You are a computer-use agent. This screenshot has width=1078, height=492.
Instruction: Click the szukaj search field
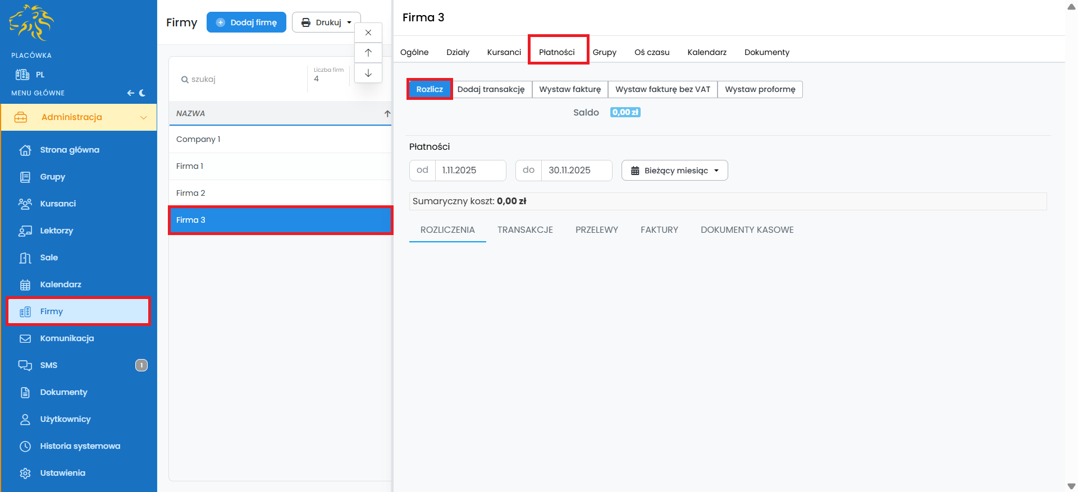pos(241,79)
